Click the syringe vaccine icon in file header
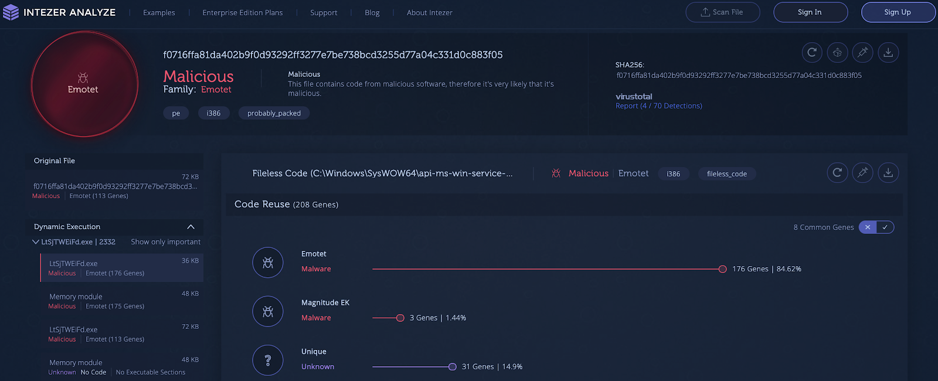 tap(862, 52)
